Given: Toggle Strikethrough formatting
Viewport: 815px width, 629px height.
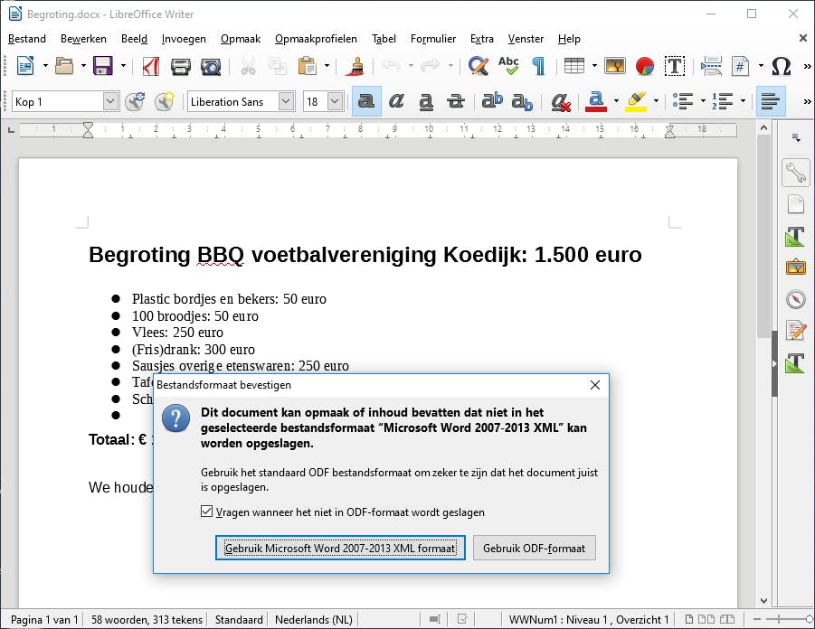Looking at the screenshot, I should tap(456, 101).
